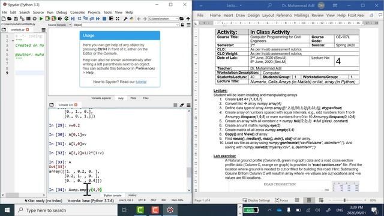Switch to the History tab
Viewport: 384px width, 216px height.
133,195
